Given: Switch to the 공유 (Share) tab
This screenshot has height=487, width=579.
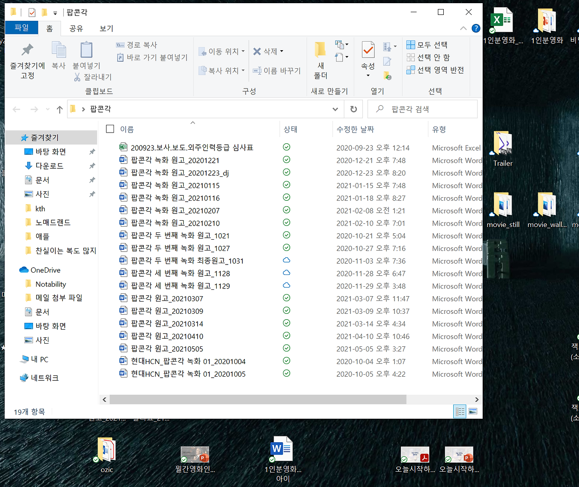Looking at the screenshot, I should [76, 28].
